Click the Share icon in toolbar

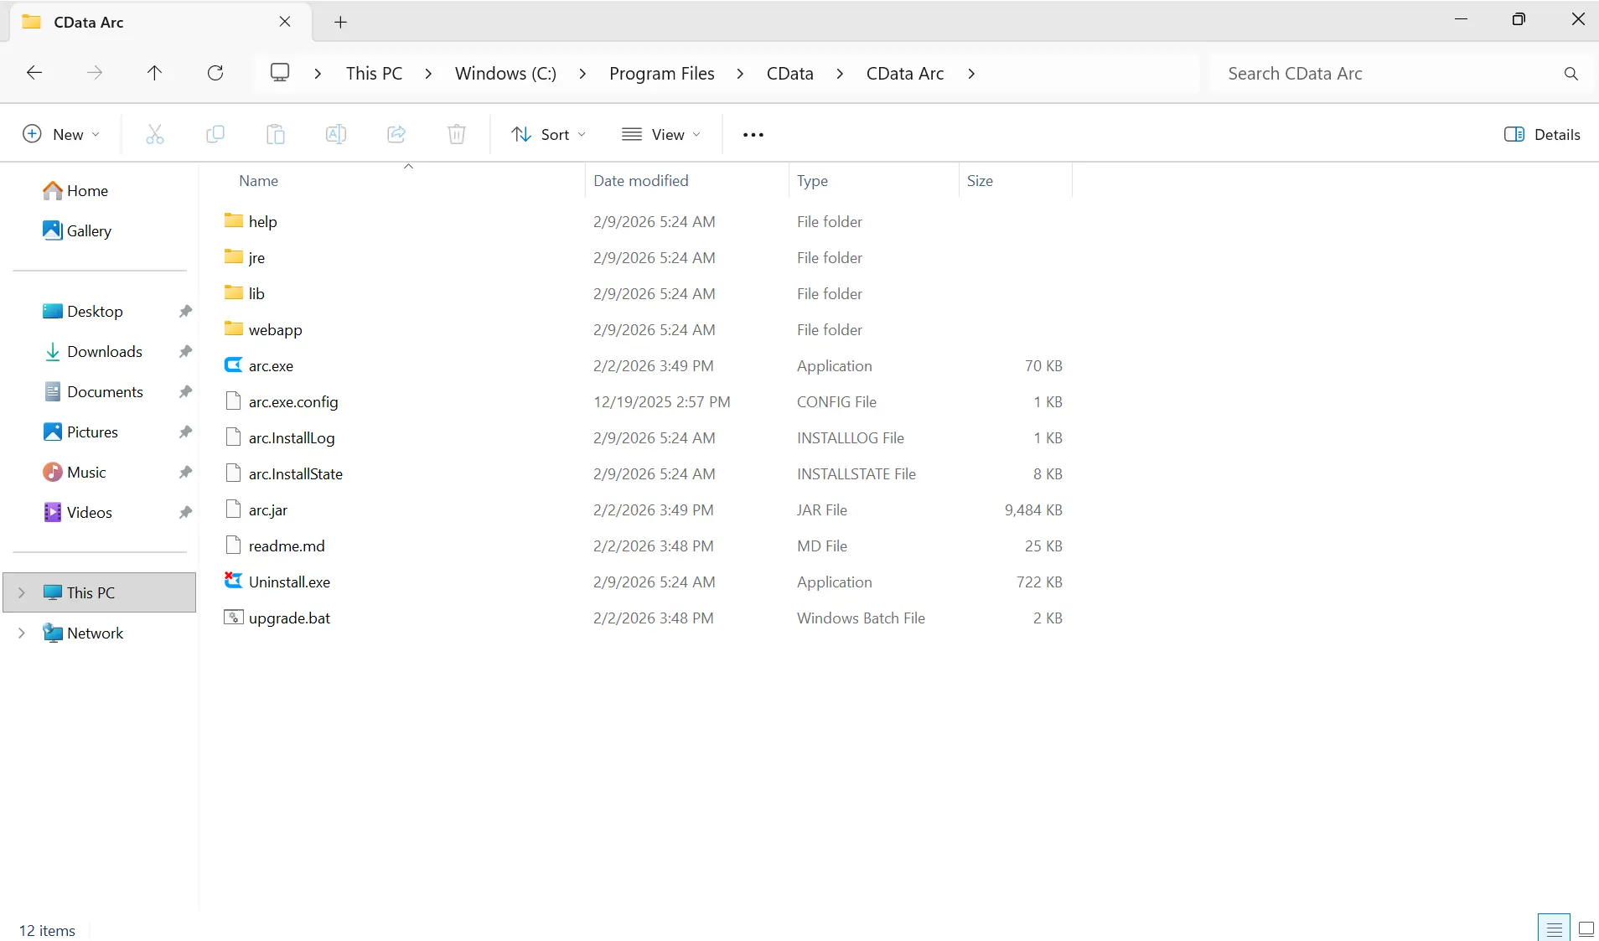coord(396,134)
